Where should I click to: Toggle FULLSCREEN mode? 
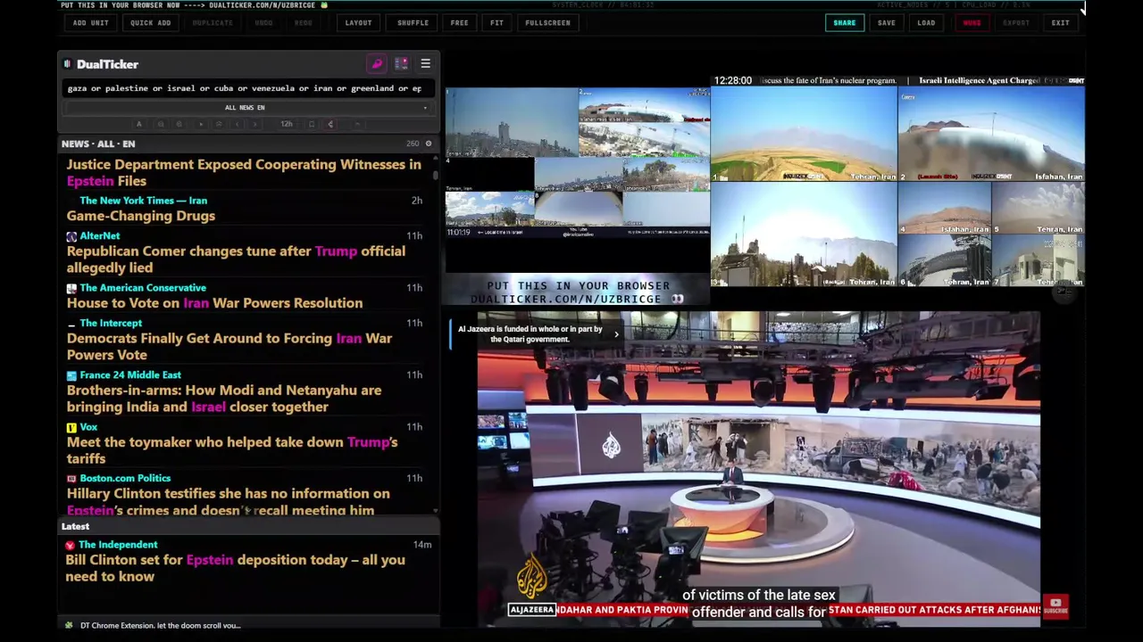pyautogui.click(x=547, y=23)
